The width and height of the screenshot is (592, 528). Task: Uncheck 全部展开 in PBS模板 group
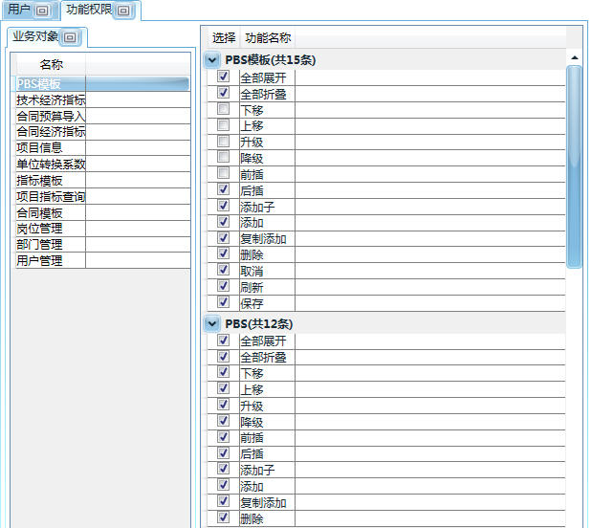point(223,77)
